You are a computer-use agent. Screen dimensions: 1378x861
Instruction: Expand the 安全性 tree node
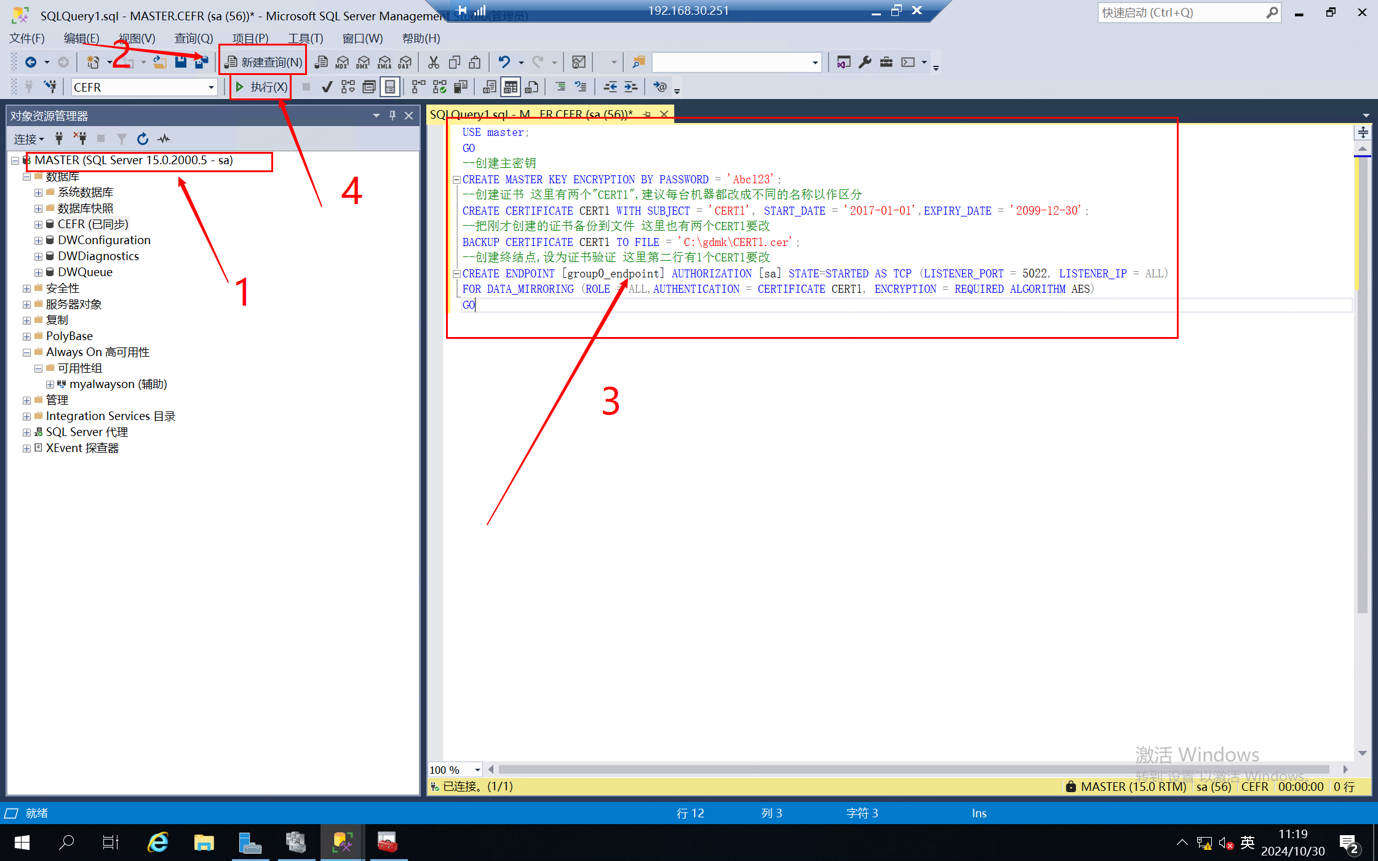click(x=26, y=288)
